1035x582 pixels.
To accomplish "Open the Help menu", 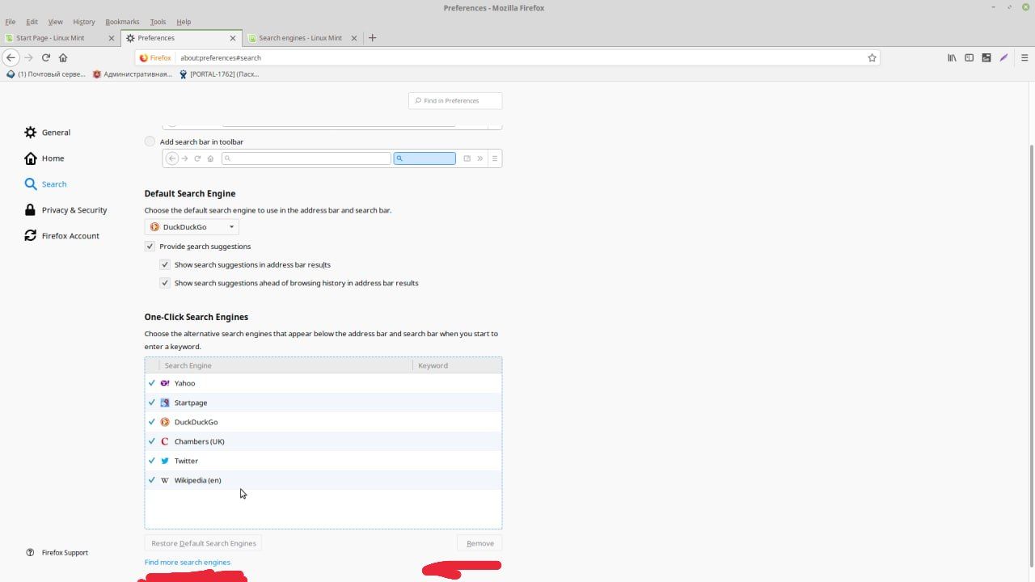I will [x=184, y=22].
